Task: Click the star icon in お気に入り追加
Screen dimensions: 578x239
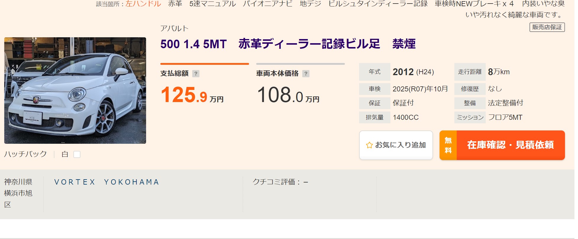Action: tap(369, 145)
